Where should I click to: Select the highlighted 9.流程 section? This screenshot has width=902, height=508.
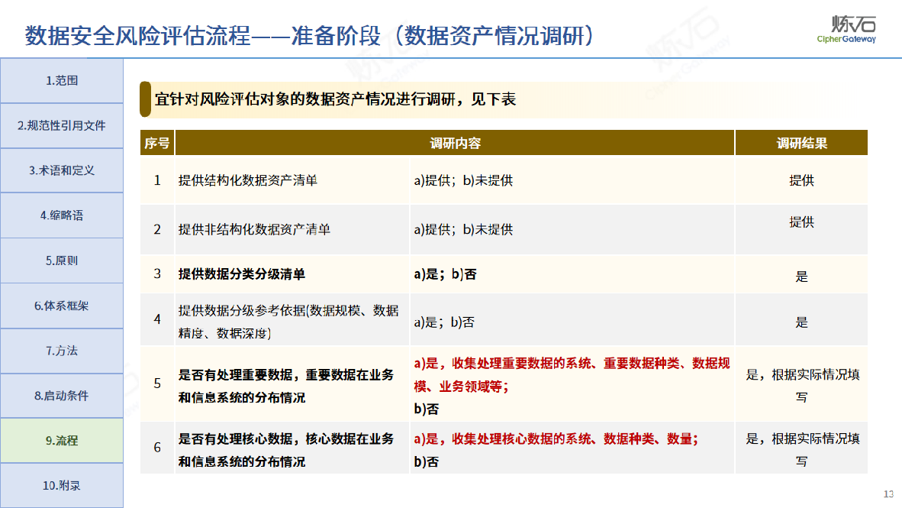coord(62,441)
